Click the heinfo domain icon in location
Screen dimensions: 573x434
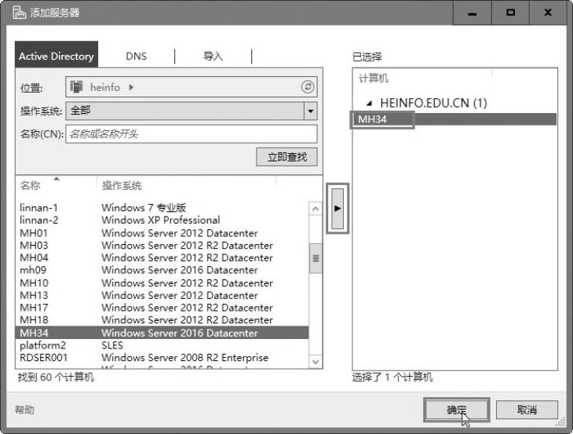point(77,86)
